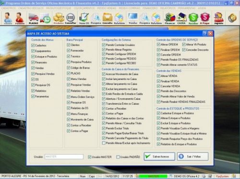Toggle Permite Reabrir OS FINALIZADAS checkbox
The image size is (240, 179).
(158, 60)
